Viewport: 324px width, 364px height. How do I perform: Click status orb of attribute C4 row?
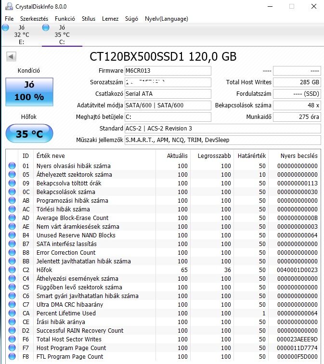click(x=12, y=278)
